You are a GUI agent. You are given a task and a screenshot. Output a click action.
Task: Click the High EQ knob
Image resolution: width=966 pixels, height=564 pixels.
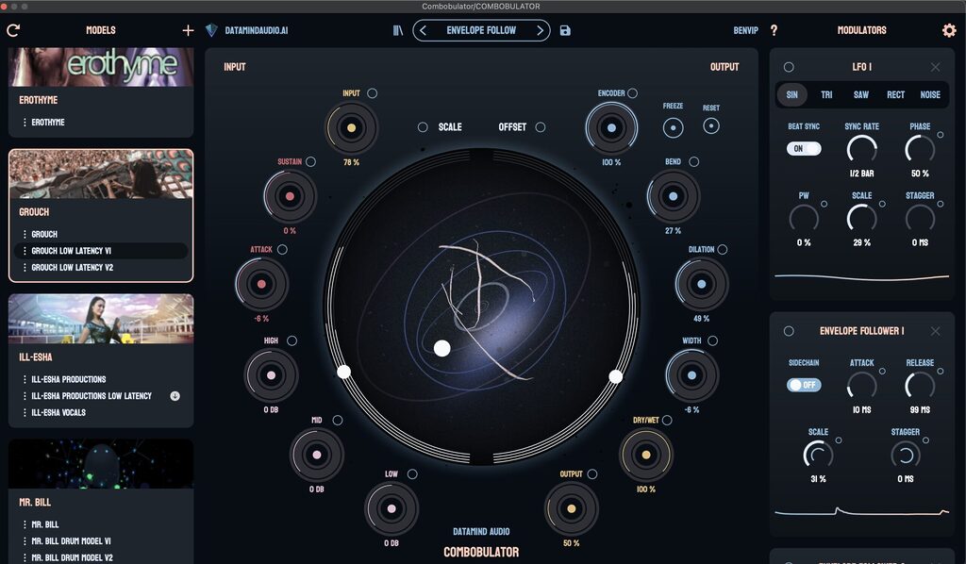[271, 375]
